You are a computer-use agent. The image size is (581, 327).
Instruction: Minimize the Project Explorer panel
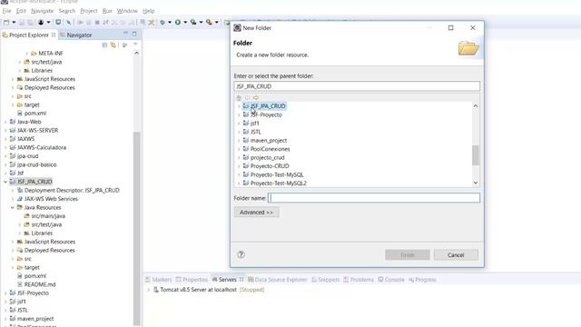125,34
